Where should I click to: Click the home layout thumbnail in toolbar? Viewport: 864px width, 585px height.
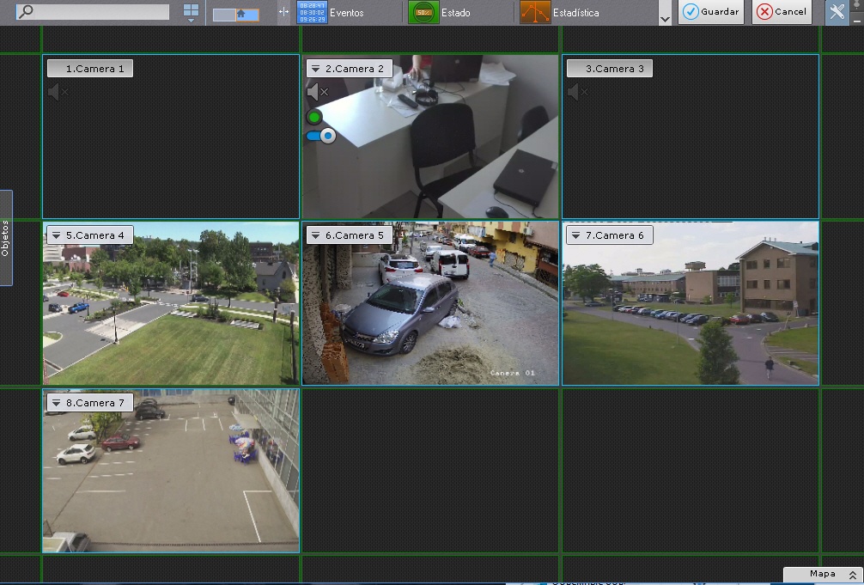(x=236, y=14)
